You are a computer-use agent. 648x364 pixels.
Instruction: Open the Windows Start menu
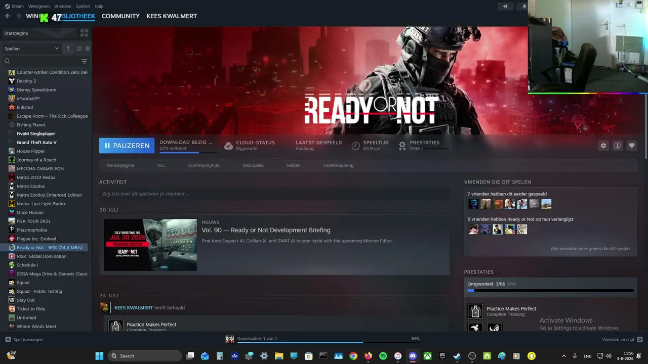coord(99,356)
